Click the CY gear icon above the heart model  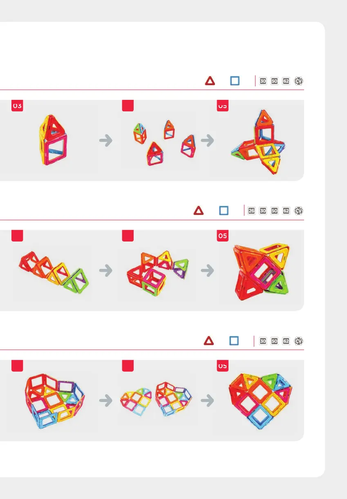point(299,341)
